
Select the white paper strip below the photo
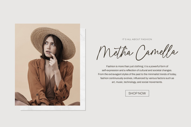click(x=53, y=108)
